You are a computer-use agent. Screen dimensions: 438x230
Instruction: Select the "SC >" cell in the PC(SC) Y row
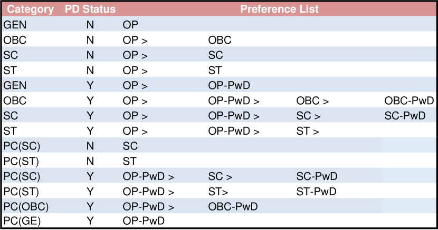[220, 176]
